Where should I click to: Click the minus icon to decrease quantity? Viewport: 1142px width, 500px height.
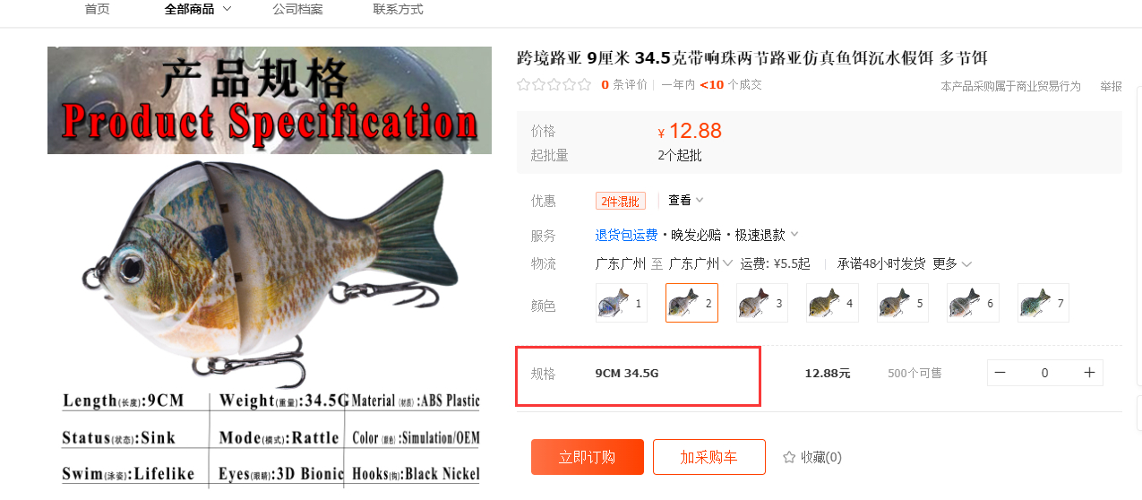(x=1000, y=373)
